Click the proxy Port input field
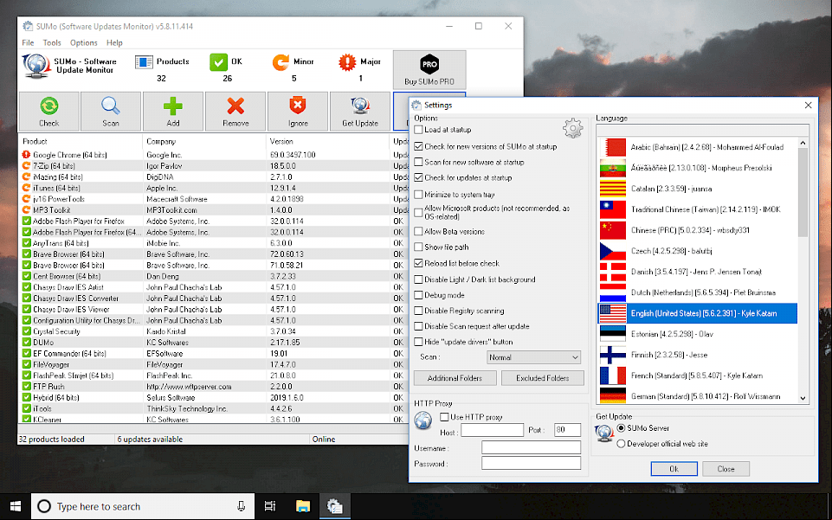The height and width of the screenshot is (520, 832). tap(567, 430)
